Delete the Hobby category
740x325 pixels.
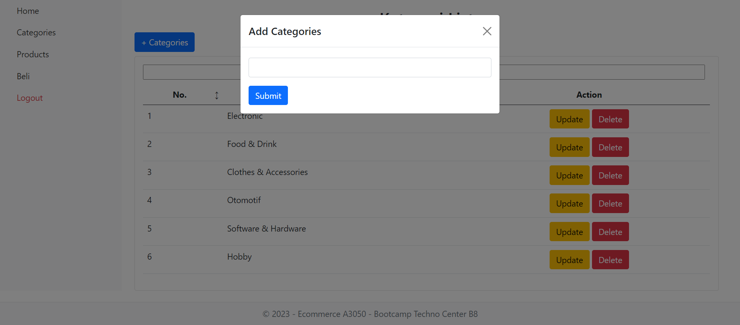[x=610, y=260]
